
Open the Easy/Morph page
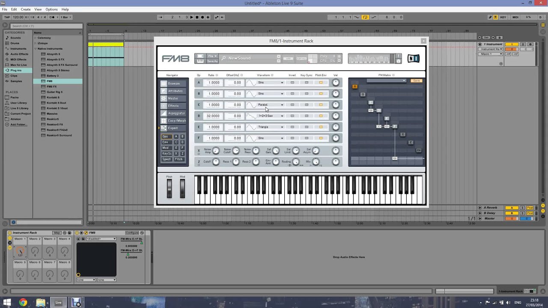click(x=173, y=121)
